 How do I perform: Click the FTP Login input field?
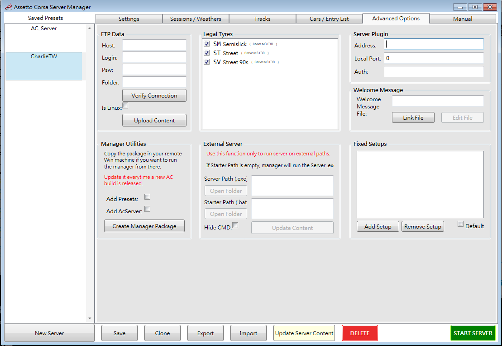(154, 57)
